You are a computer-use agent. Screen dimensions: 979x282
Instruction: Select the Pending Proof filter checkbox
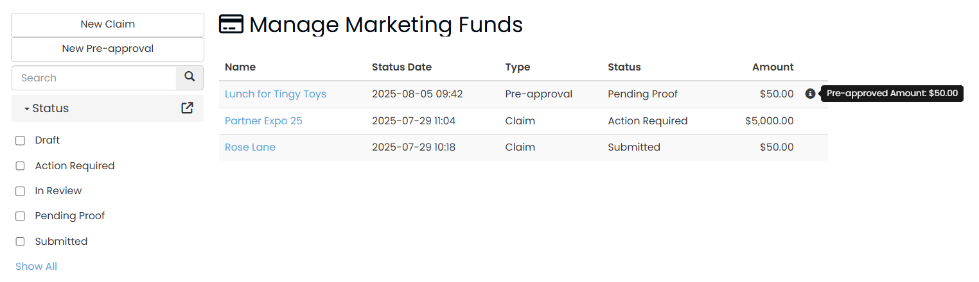tap(21, 216)
